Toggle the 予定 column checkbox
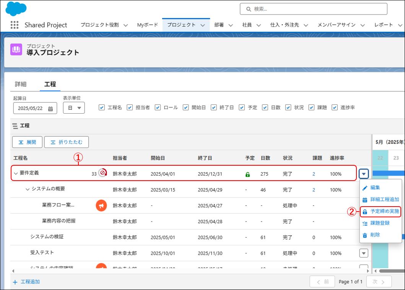405x290 pixels. click(242, 108)
